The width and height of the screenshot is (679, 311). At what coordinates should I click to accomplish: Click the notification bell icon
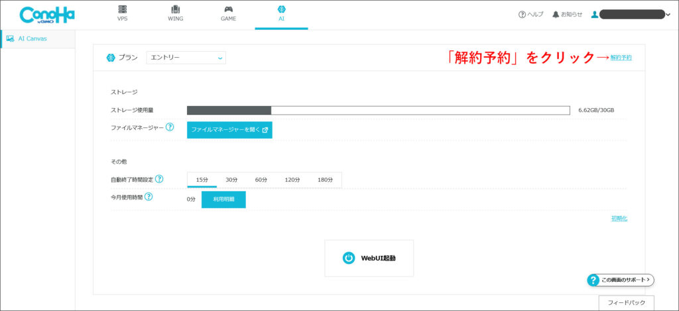coord(556,15)
